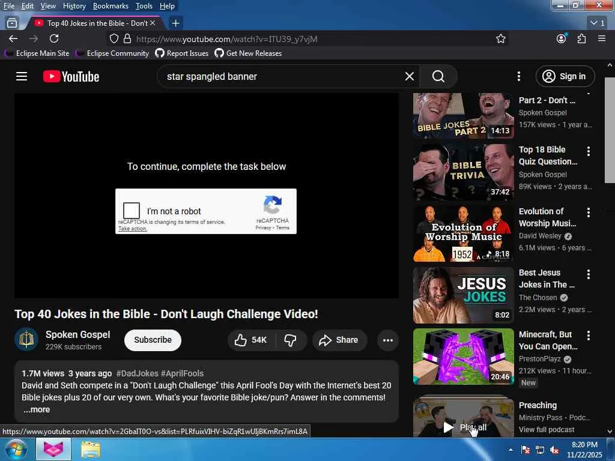Viewport: 615px width, 461px height.
Task: Open the Firefox View icon left of tabs
Action: pos(12,23)
